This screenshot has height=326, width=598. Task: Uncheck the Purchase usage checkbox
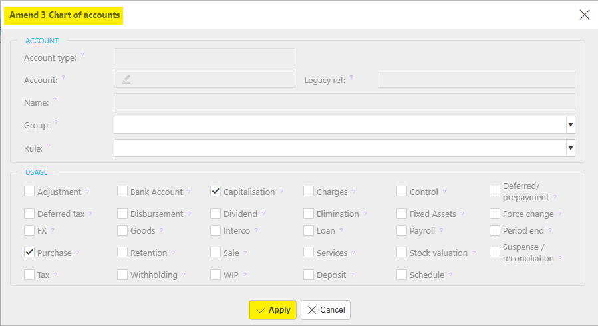coord(29,252)
